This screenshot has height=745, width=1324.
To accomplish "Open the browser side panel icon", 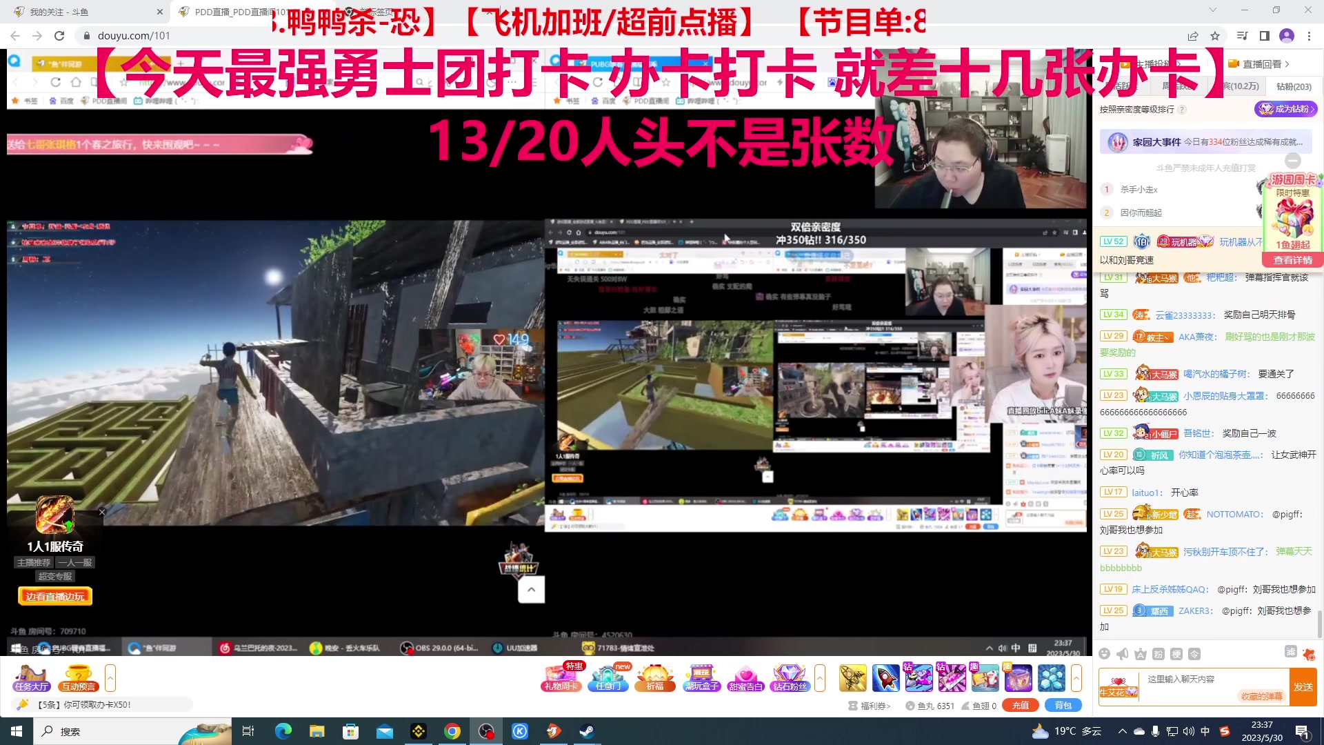I will coord(1265,36).
